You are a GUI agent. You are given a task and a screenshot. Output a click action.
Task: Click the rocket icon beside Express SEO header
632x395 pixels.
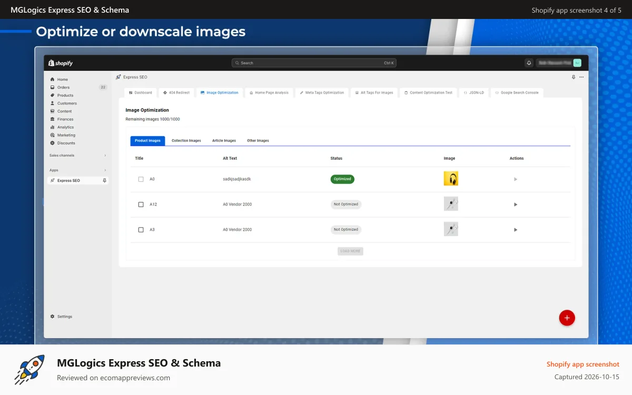coord(118,77)
